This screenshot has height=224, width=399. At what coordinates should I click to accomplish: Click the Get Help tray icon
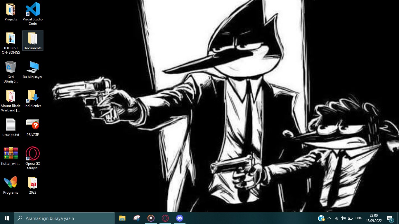point(321,218)
